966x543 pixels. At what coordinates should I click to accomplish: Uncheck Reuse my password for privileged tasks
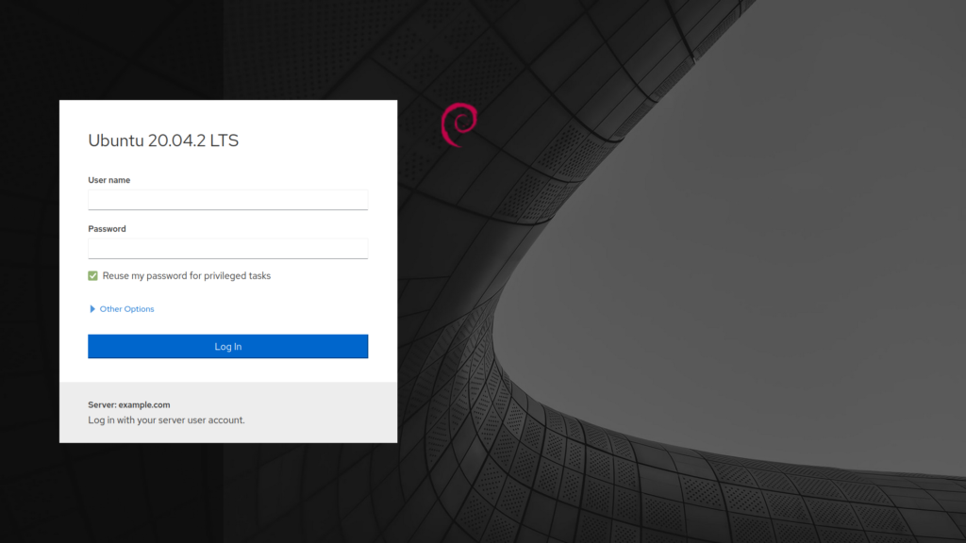tap(93, 276)
